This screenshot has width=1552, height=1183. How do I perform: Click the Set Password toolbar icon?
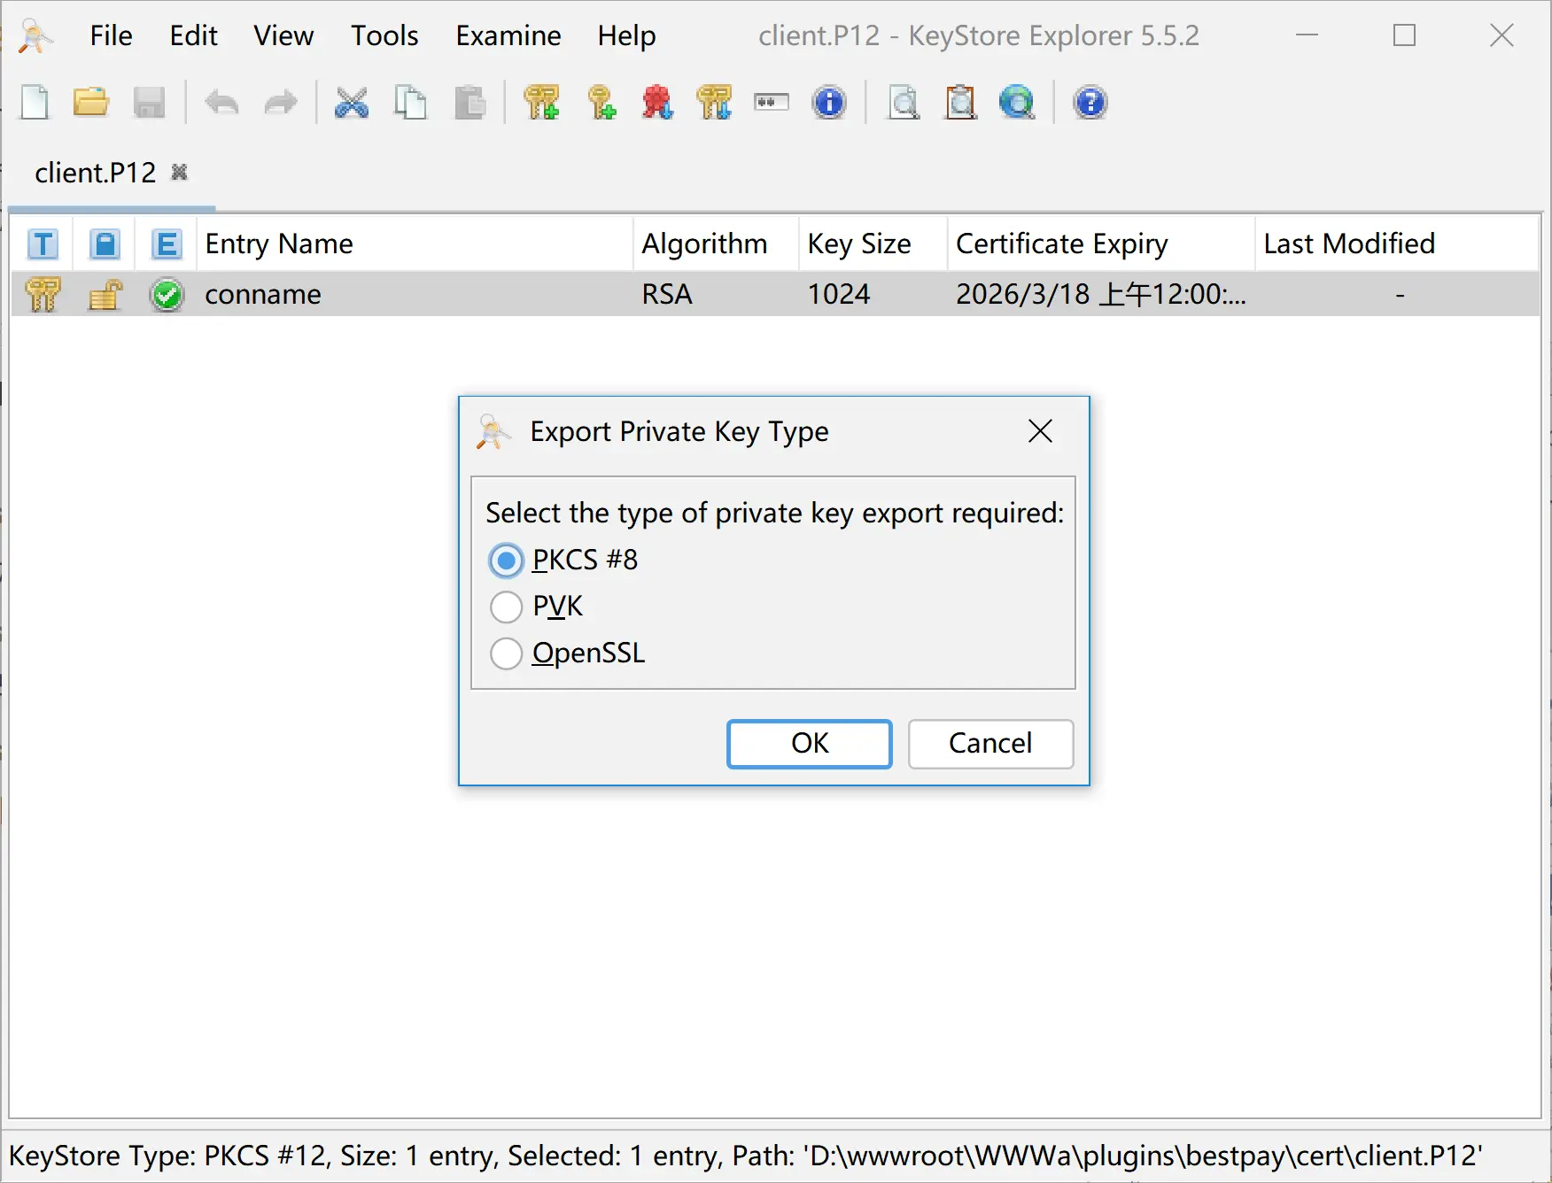click(772, 103)
